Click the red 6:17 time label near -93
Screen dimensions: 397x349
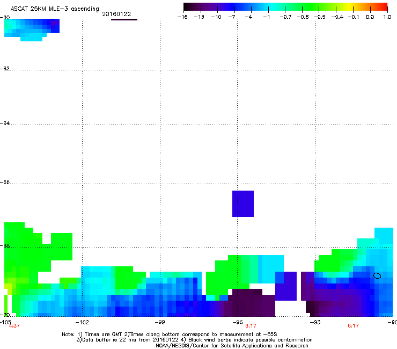(353, 326)
